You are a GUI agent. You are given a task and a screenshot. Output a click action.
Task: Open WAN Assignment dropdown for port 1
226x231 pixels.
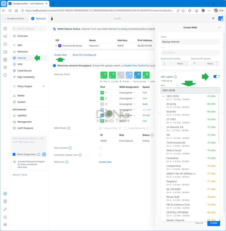pos(127,93)
